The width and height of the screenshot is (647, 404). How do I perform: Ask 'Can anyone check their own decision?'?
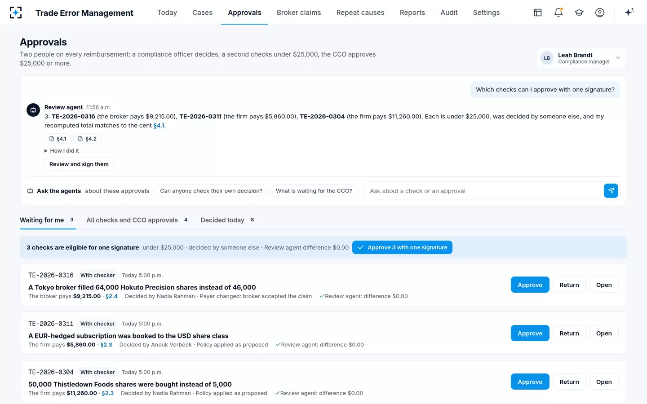pos(211,191)
